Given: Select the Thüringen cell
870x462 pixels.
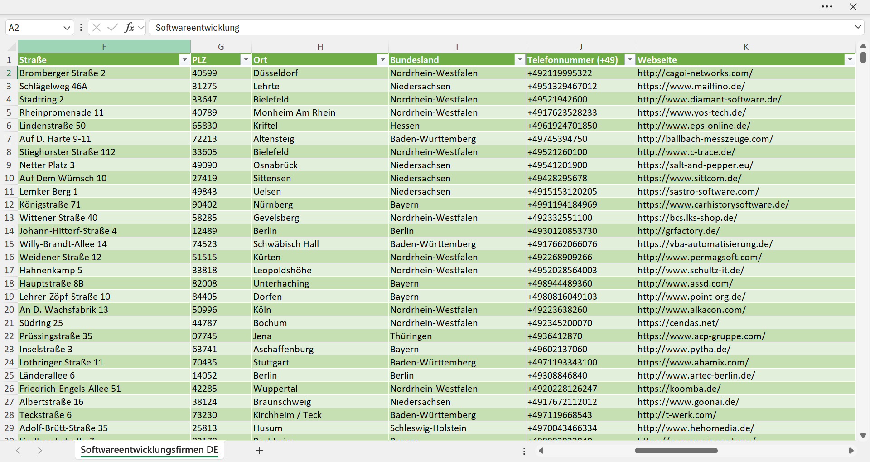Looking at the screenshot, I should coord(457,336).
